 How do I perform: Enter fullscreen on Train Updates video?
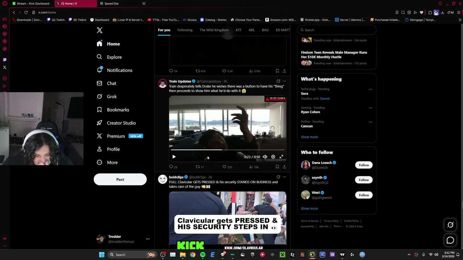click(x=281, y=157)
